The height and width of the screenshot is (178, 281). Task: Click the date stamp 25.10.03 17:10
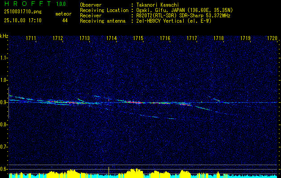[x=23, y=20]
